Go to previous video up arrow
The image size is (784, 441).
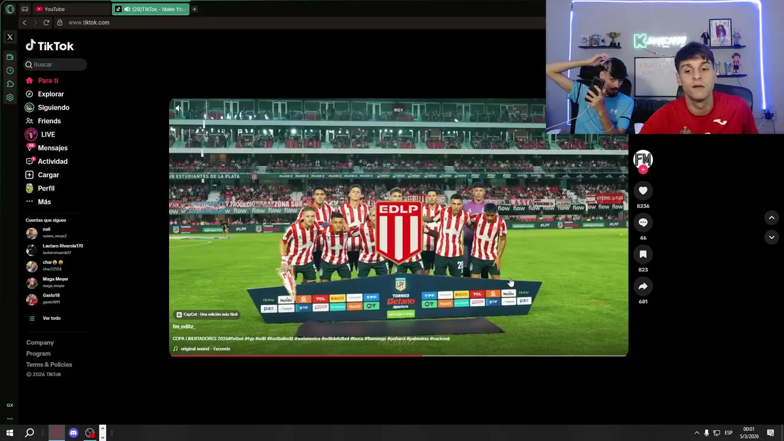pyautogui.click(x=772, y=217)
